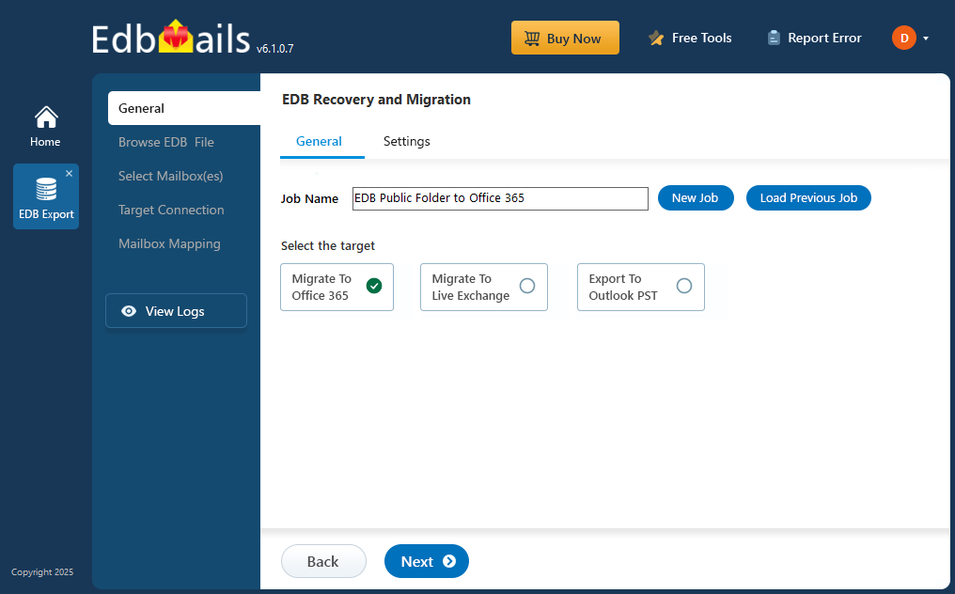Click the Back button
The image size is (955, 594).
pos(323,561)
